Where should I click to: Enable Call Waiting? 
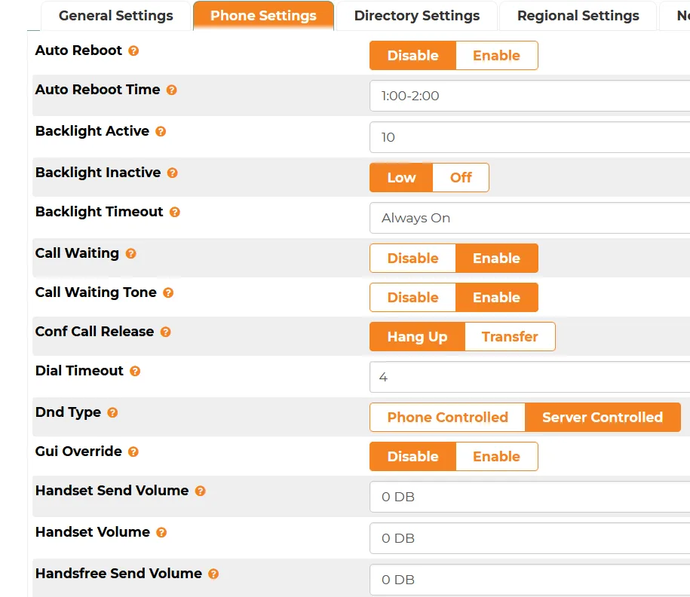497,259
